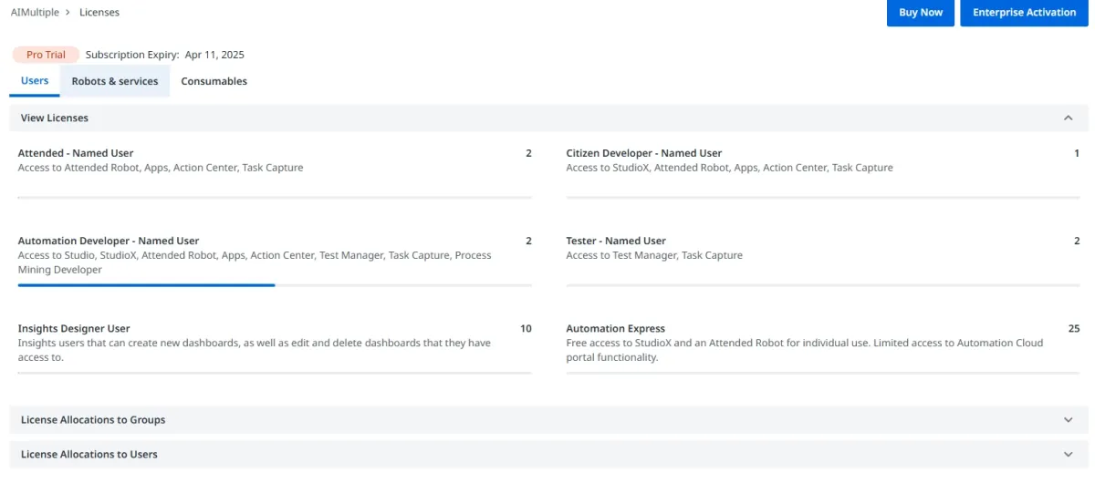
Task: Click Citizen Developer usage bar
Action: pyautogui.click(x=823, y=197)
